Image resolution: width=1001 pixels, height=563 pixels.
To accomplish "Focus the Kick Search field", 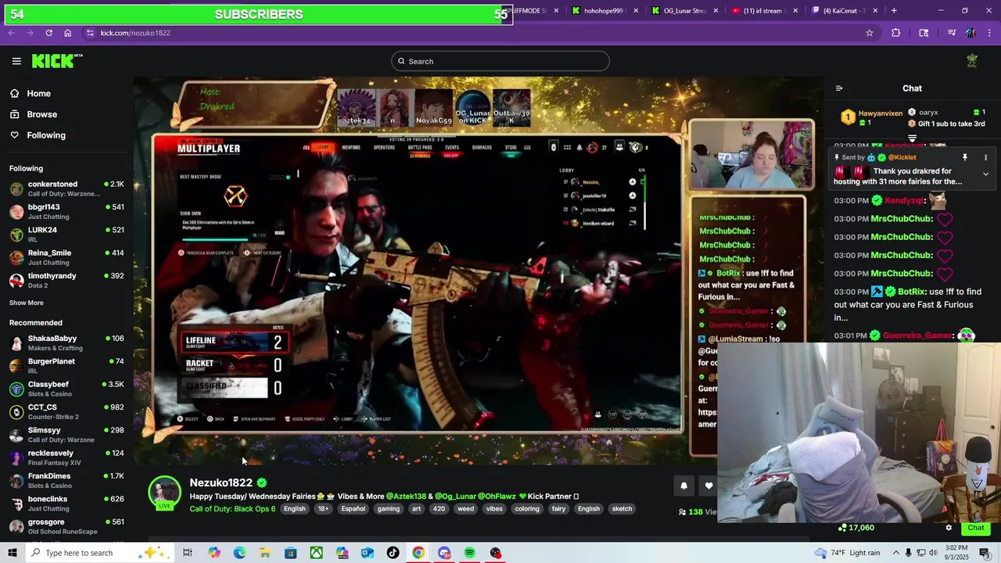I will (500, 61).
